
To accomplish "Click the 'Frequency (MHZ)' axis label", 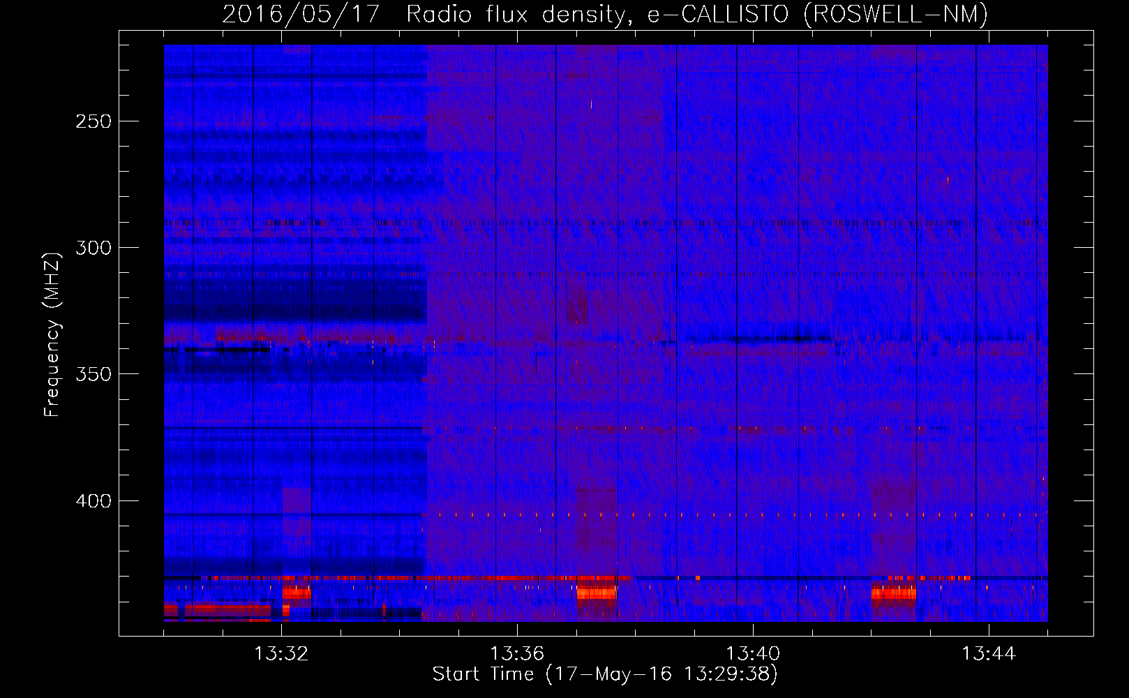I will [52, 334].
